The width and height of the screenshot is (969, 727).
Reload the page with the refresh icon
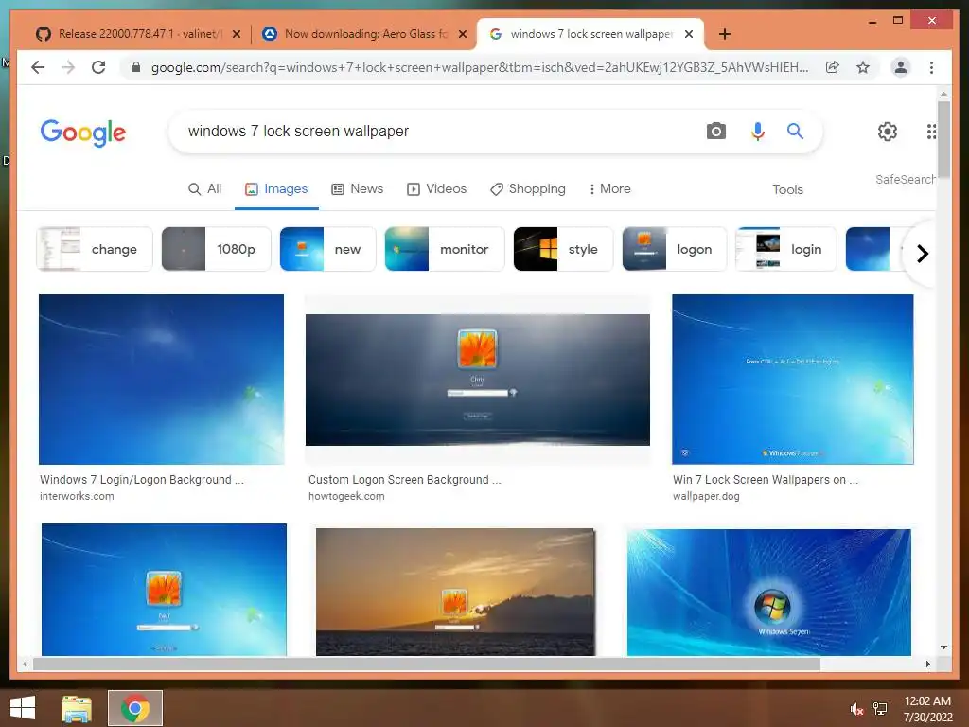click(x=98, y=67)
